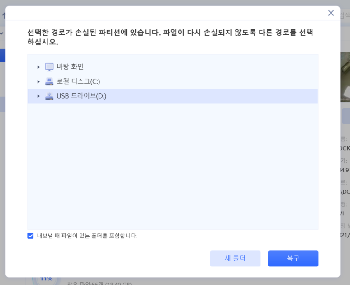Expand the 바탕 화면 tree node
This screenshot has height=285, width=350.
[38, 67]
